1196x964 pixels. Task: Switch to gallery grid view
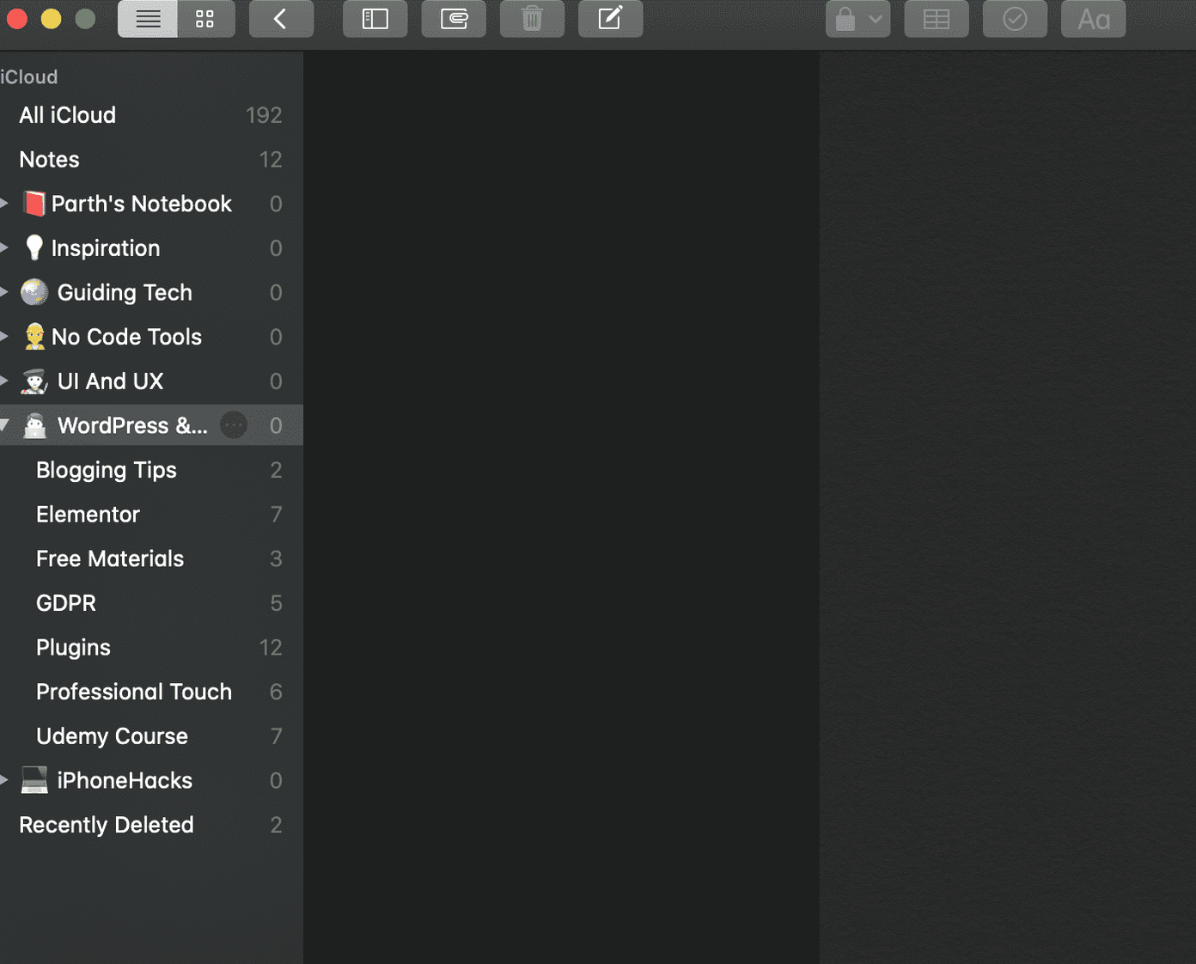point(205,19)
